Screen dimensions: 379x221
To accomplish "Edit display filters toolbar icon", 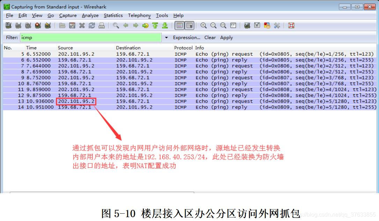I will click(x=257, y=25).
